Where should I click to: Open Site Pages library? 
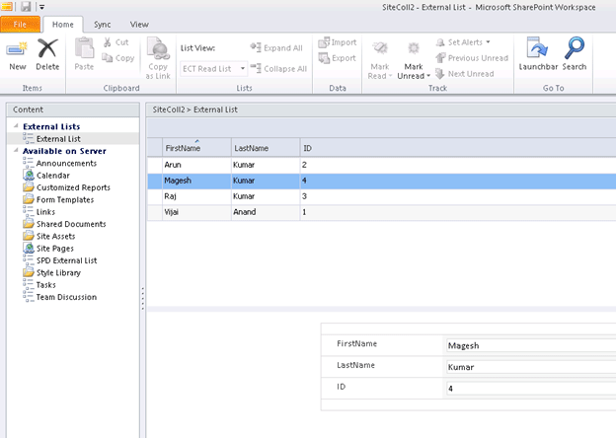[x=54, y=248]
